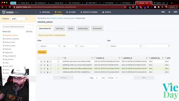The height and width of the screenshot is (101, 179).
Task: Click the search table/view/function field
Action: 18,27
